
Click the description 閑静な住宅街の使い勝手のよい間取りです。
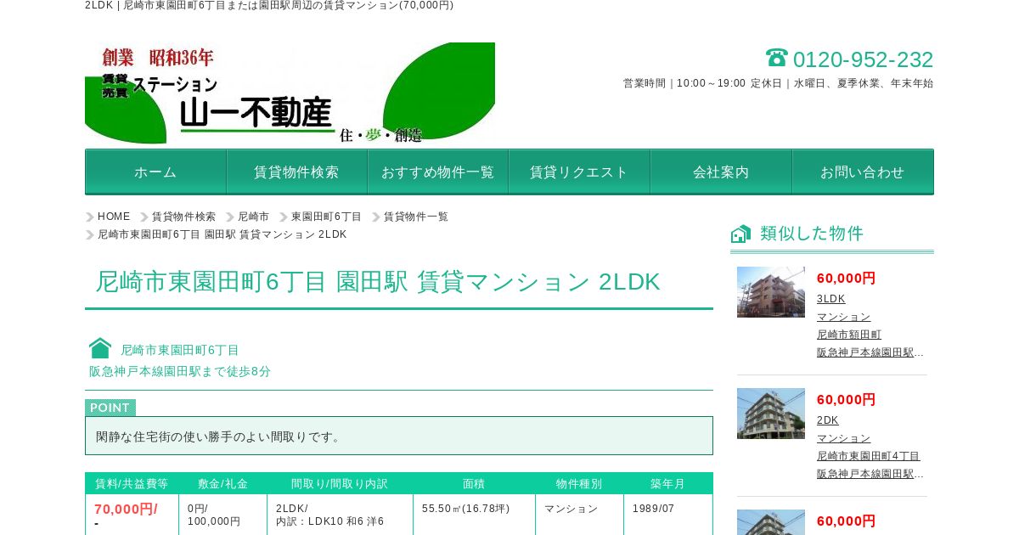click(219, 436)
